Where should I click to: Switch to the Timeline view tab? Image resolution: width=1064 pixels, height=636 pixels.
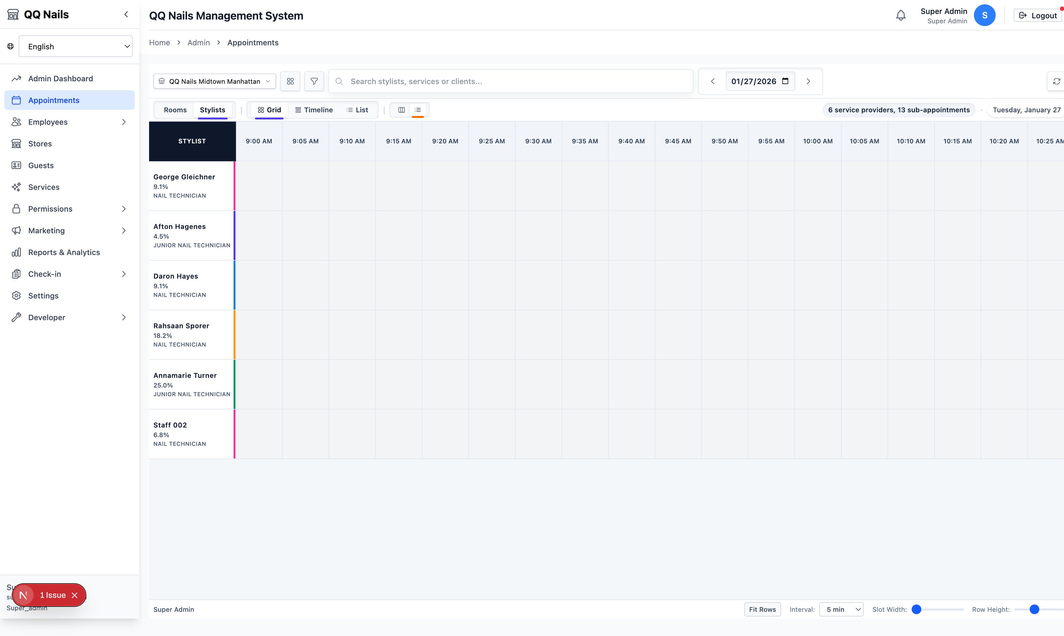(314, 110)
